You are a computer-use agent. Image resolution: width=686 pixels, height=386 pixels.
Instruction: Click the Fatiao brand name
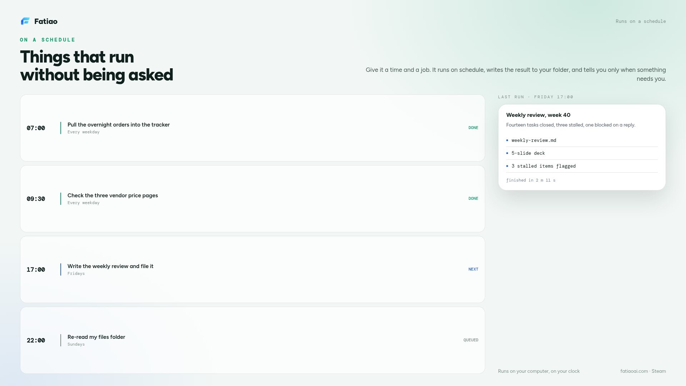(46, 21)
